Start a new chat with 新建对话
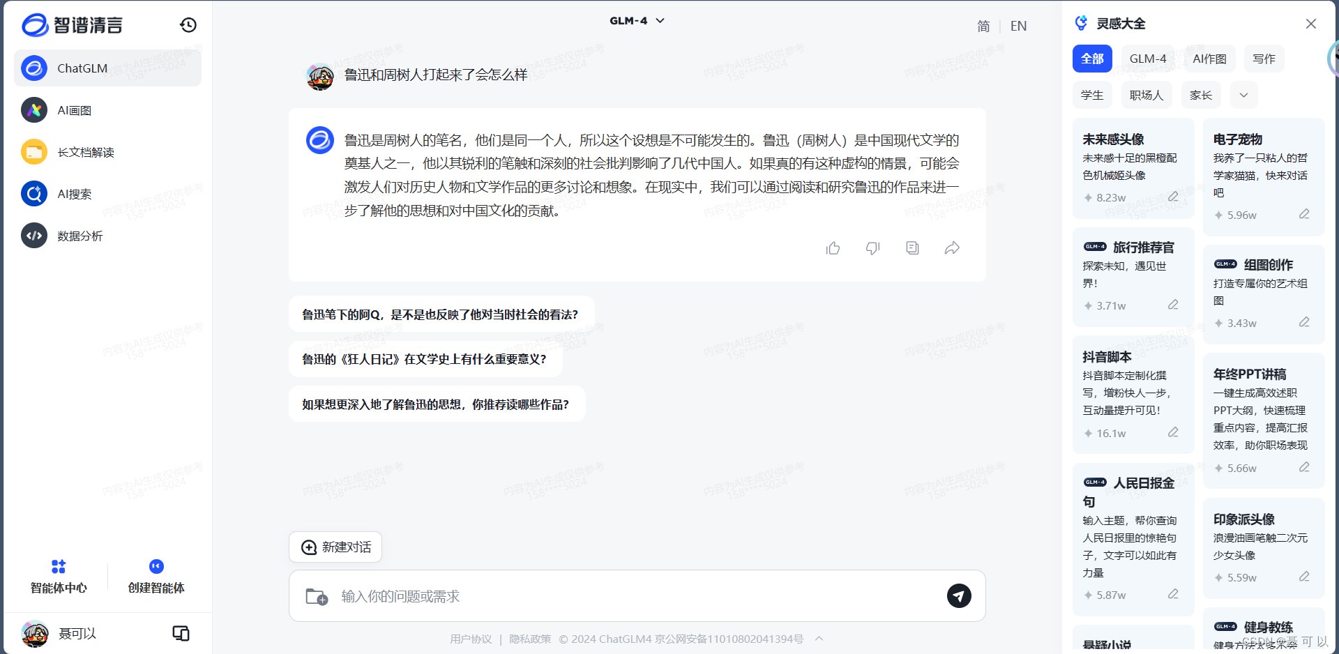Screen dimensions: 1339x654 point(335,547)
